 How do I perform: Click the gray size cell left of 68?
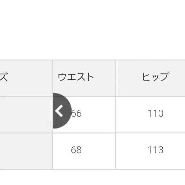pos(26,151)
